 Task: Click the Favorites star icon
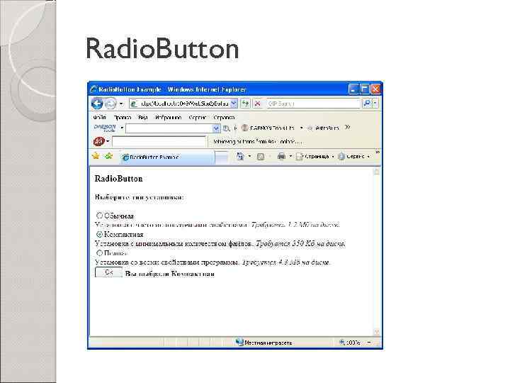[96, 156]
